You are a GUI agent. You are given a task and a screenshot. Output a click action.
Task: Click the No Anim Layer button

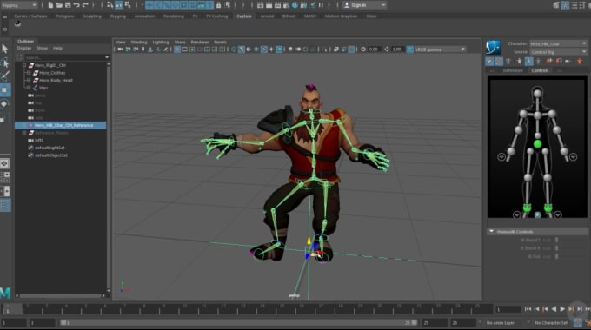pyautogui.click(x=503, y=323)
